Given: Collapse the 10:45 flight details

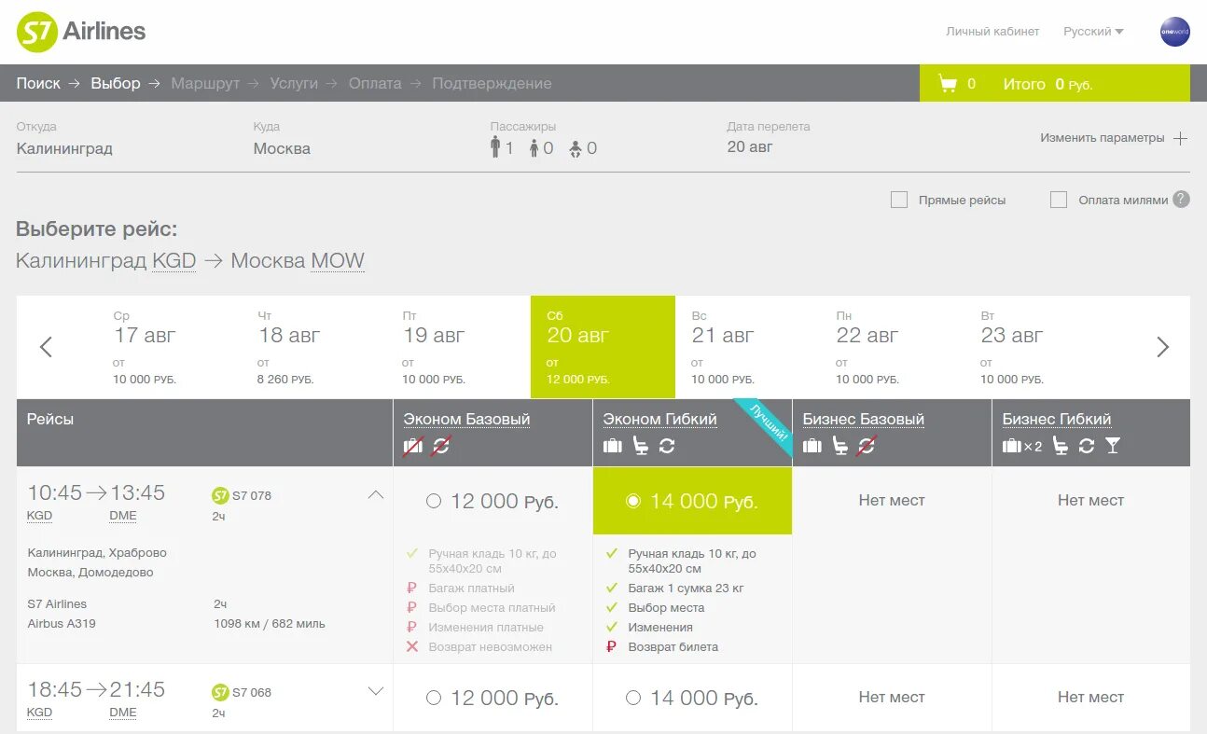Looking at the screenshot, I should pos(376,495).
